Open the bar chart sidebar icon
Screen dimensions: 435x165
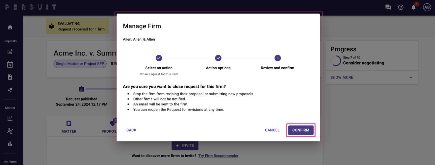click(10, 144)
